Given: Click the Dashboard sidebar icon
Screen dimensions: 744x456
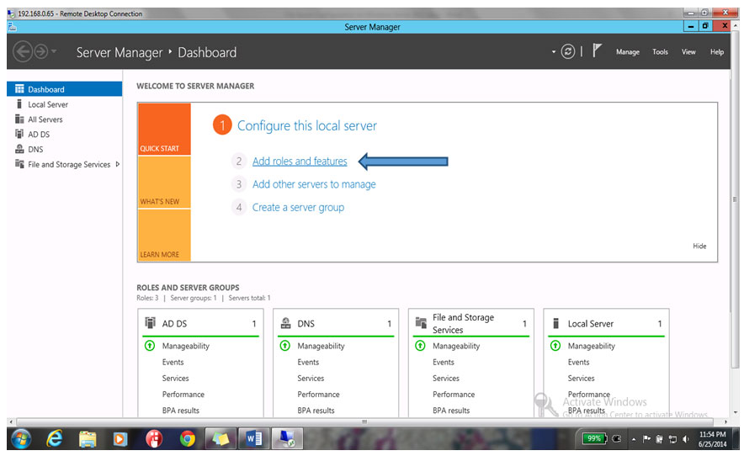Looking at the screenshot, I should click(19, 88).
